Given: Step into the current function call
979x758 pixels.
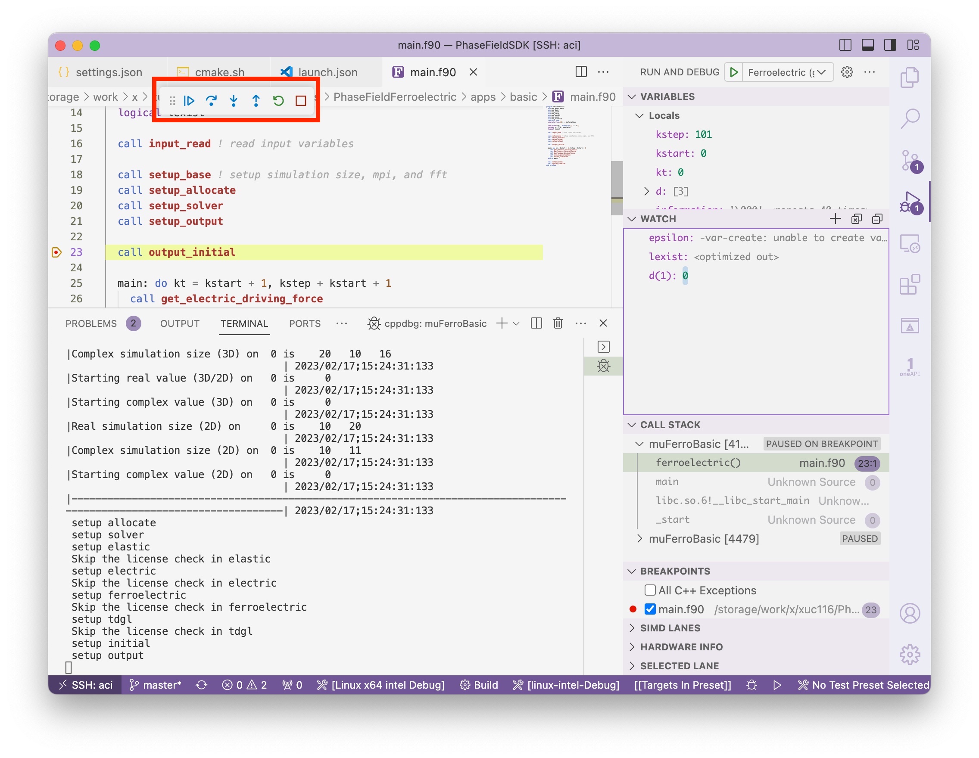Looking at the screenshot, I should (234, 101).
